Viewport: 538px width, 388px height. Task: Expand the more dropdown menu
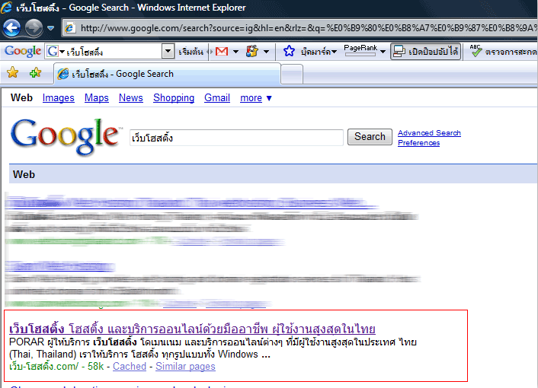255,98
